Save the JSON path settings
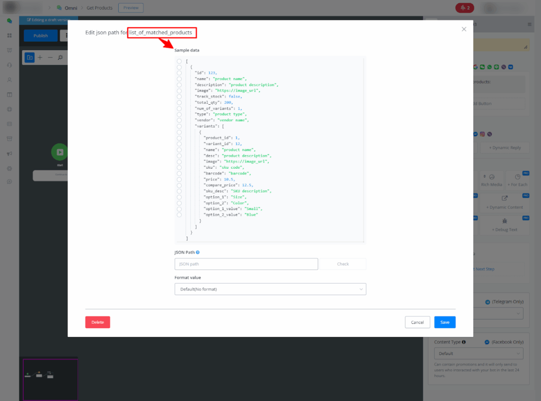Viewport: 541px width, 401px height. click(445, 322)
